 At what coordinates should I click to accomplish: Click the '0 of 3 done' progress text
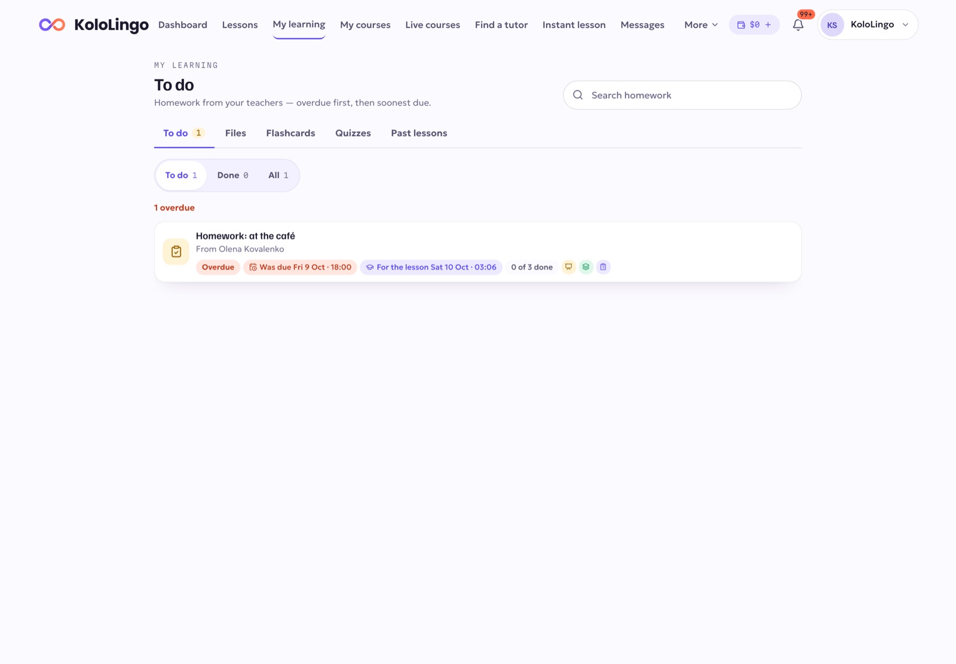point(532,267)
